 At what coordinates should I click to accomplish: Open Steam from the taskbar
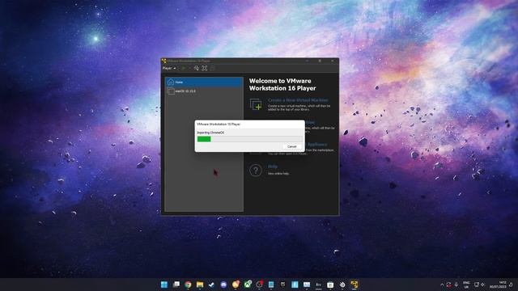coord(212,285)
